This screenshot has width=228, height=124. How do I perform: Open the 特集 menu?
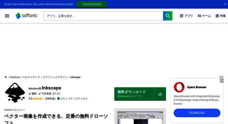221,16
